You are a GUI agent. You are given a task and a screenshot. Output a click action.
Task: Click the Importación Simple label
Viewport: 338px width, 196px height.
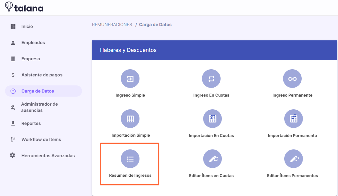[130, 135]
